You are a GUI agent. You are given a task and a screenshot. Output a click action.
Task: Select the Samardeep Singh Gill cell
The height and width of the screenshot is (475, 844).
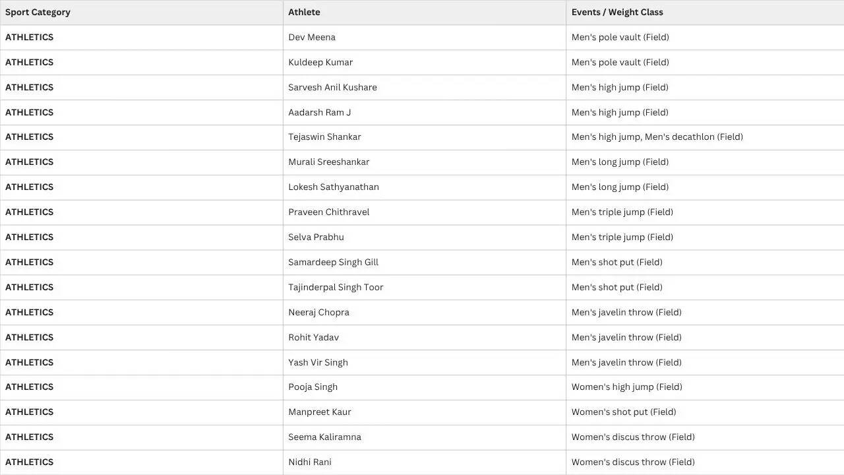pyautogui.click(x=425, y=263)
